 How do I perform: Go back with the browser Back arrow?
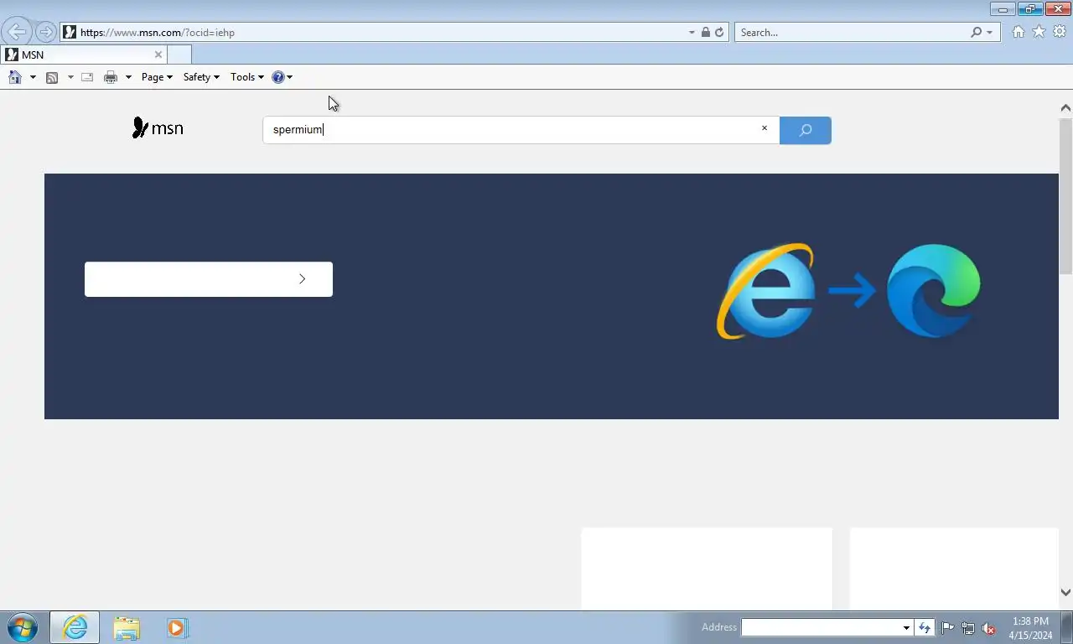(17, 32)
